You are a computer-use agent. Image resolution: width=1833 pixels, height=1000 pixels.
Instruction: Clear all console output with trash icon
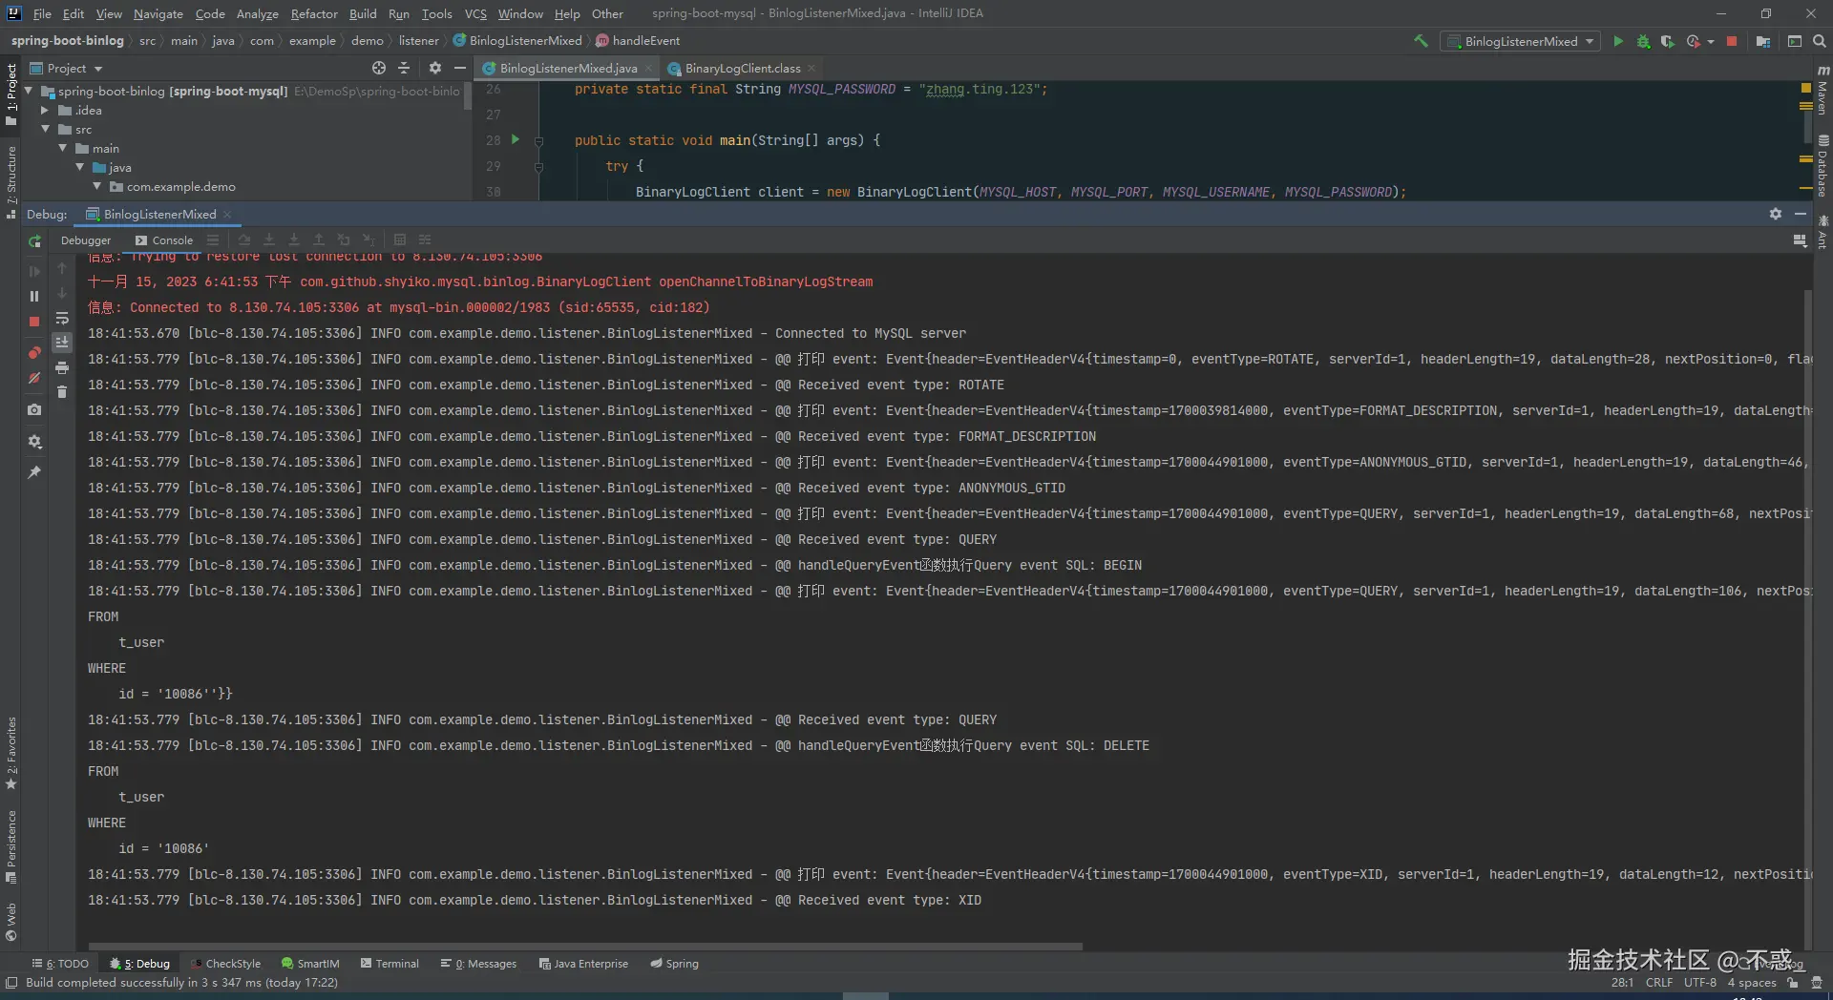tap(62, 392)
